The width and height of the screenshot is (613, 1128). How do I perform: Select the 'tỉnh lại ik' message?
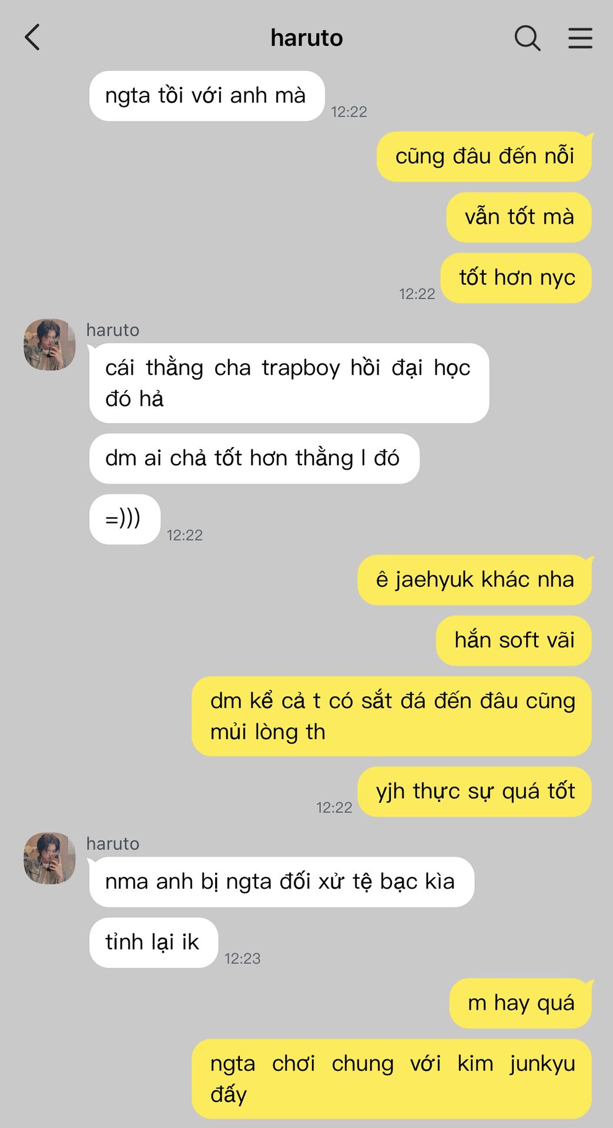click(153, 942)
